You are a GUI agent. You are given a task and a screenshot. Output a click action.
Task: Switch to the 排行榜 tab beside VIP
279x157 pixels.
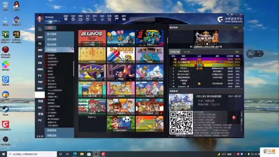coord(187,52)
